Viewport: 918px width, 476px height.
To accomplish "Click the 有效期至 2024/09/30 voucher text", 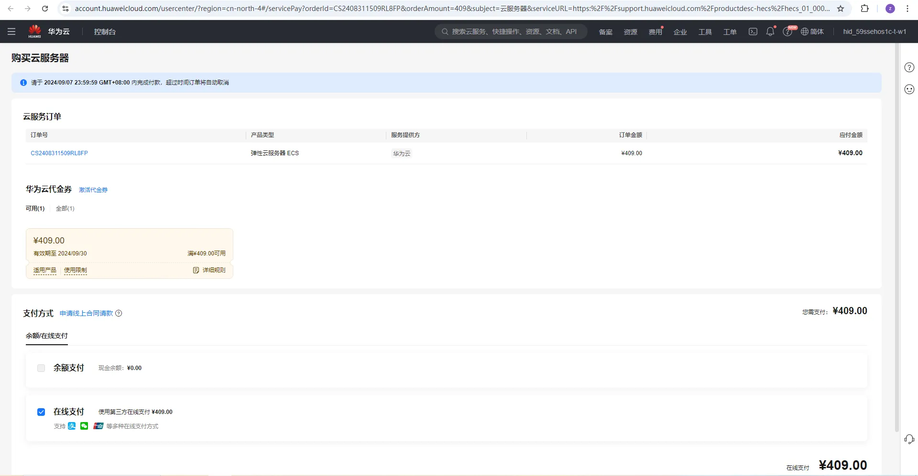I will point(60,254).
